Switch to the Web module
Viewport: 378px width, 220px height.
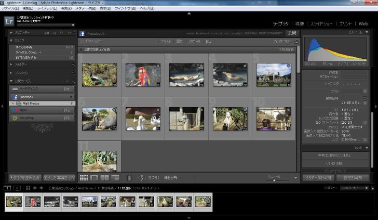[x=363, y=24]
